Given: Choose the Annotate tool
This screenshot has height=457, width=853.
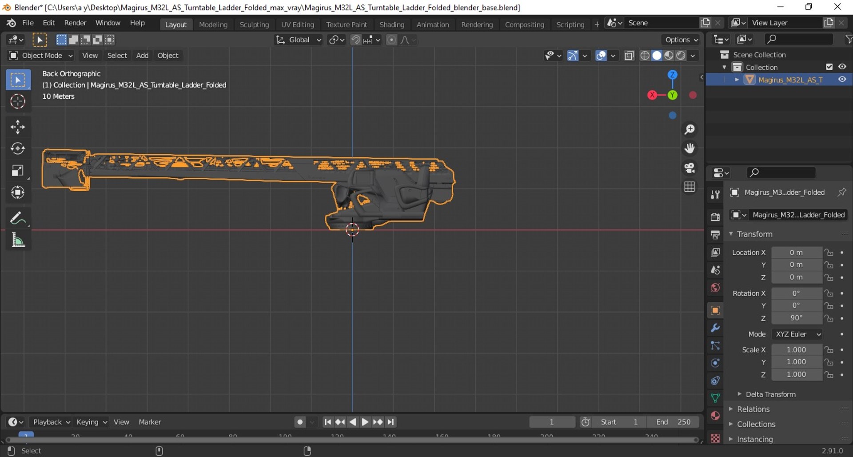Looking at the screenshot, I should (18, 218).
